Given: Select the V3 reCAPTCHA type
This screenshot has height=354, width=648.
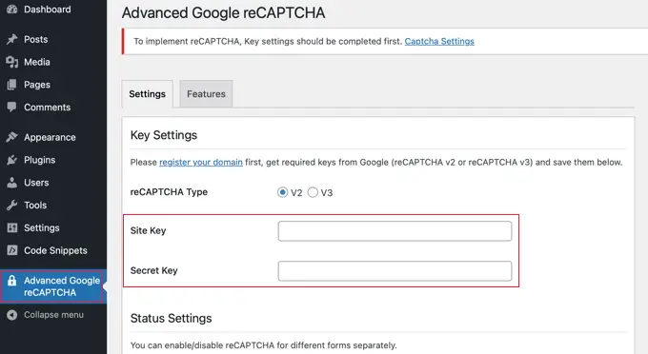Looking at the screenshot, I should 313,192.
